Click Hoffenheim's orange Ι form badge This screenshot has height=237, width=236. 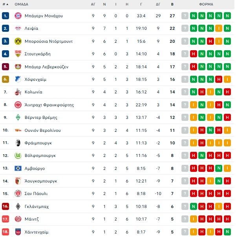tap(228, 79)
